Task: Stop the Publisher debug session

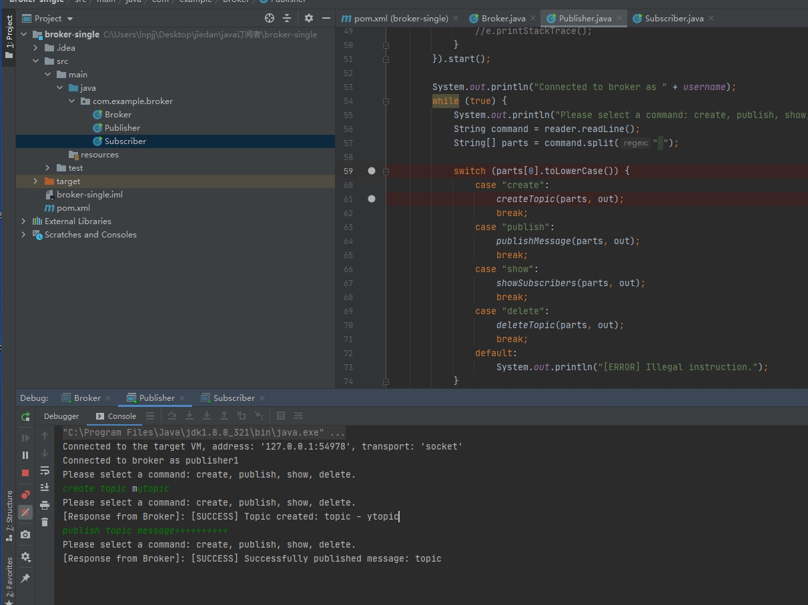Action: [25, 473]
